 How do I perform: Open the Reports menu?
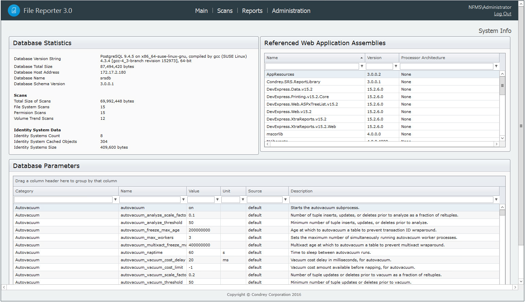252,11
